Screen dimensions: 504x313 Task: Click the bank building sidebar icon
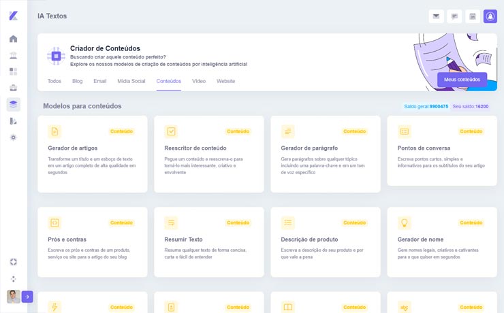click(x=14, y=55)
